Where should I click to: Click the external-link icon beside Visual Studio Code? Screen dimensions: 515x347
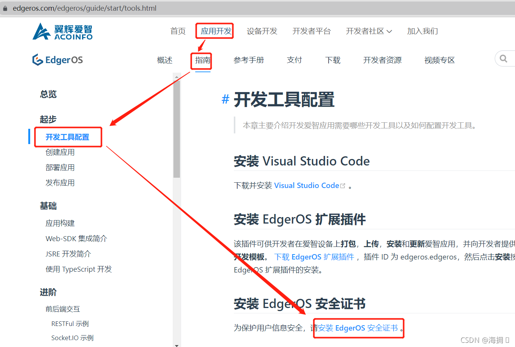click(343, 185)
